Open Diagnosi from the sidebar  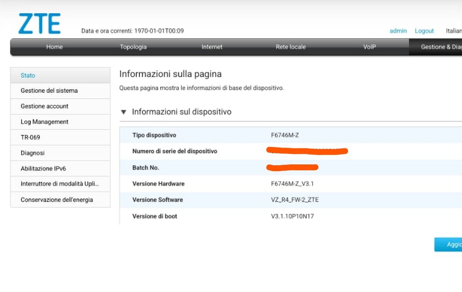33,153
